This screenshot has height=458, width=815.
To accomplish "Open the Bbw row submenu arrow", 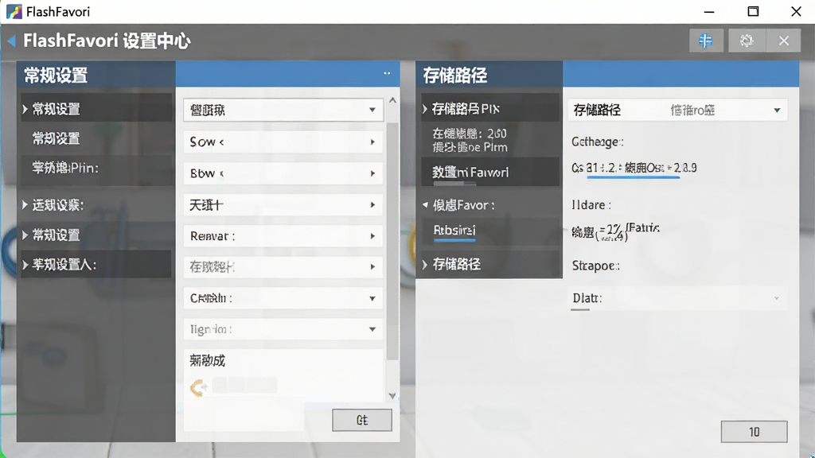I will [372, 173].
